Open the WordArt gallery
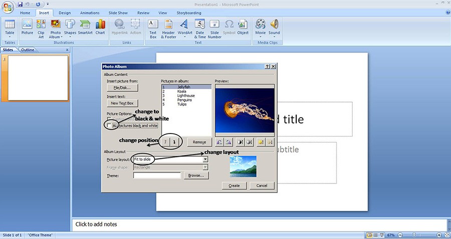This screenshot has width=451, height=239. (184, 26)
